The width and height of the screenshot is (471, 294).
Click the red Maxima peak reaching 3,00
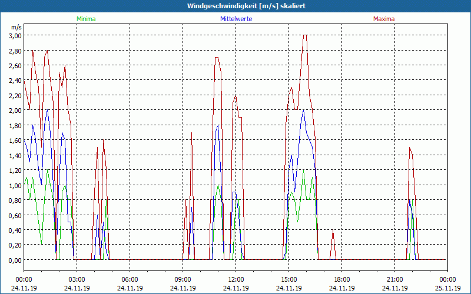(x=305, y=36)
